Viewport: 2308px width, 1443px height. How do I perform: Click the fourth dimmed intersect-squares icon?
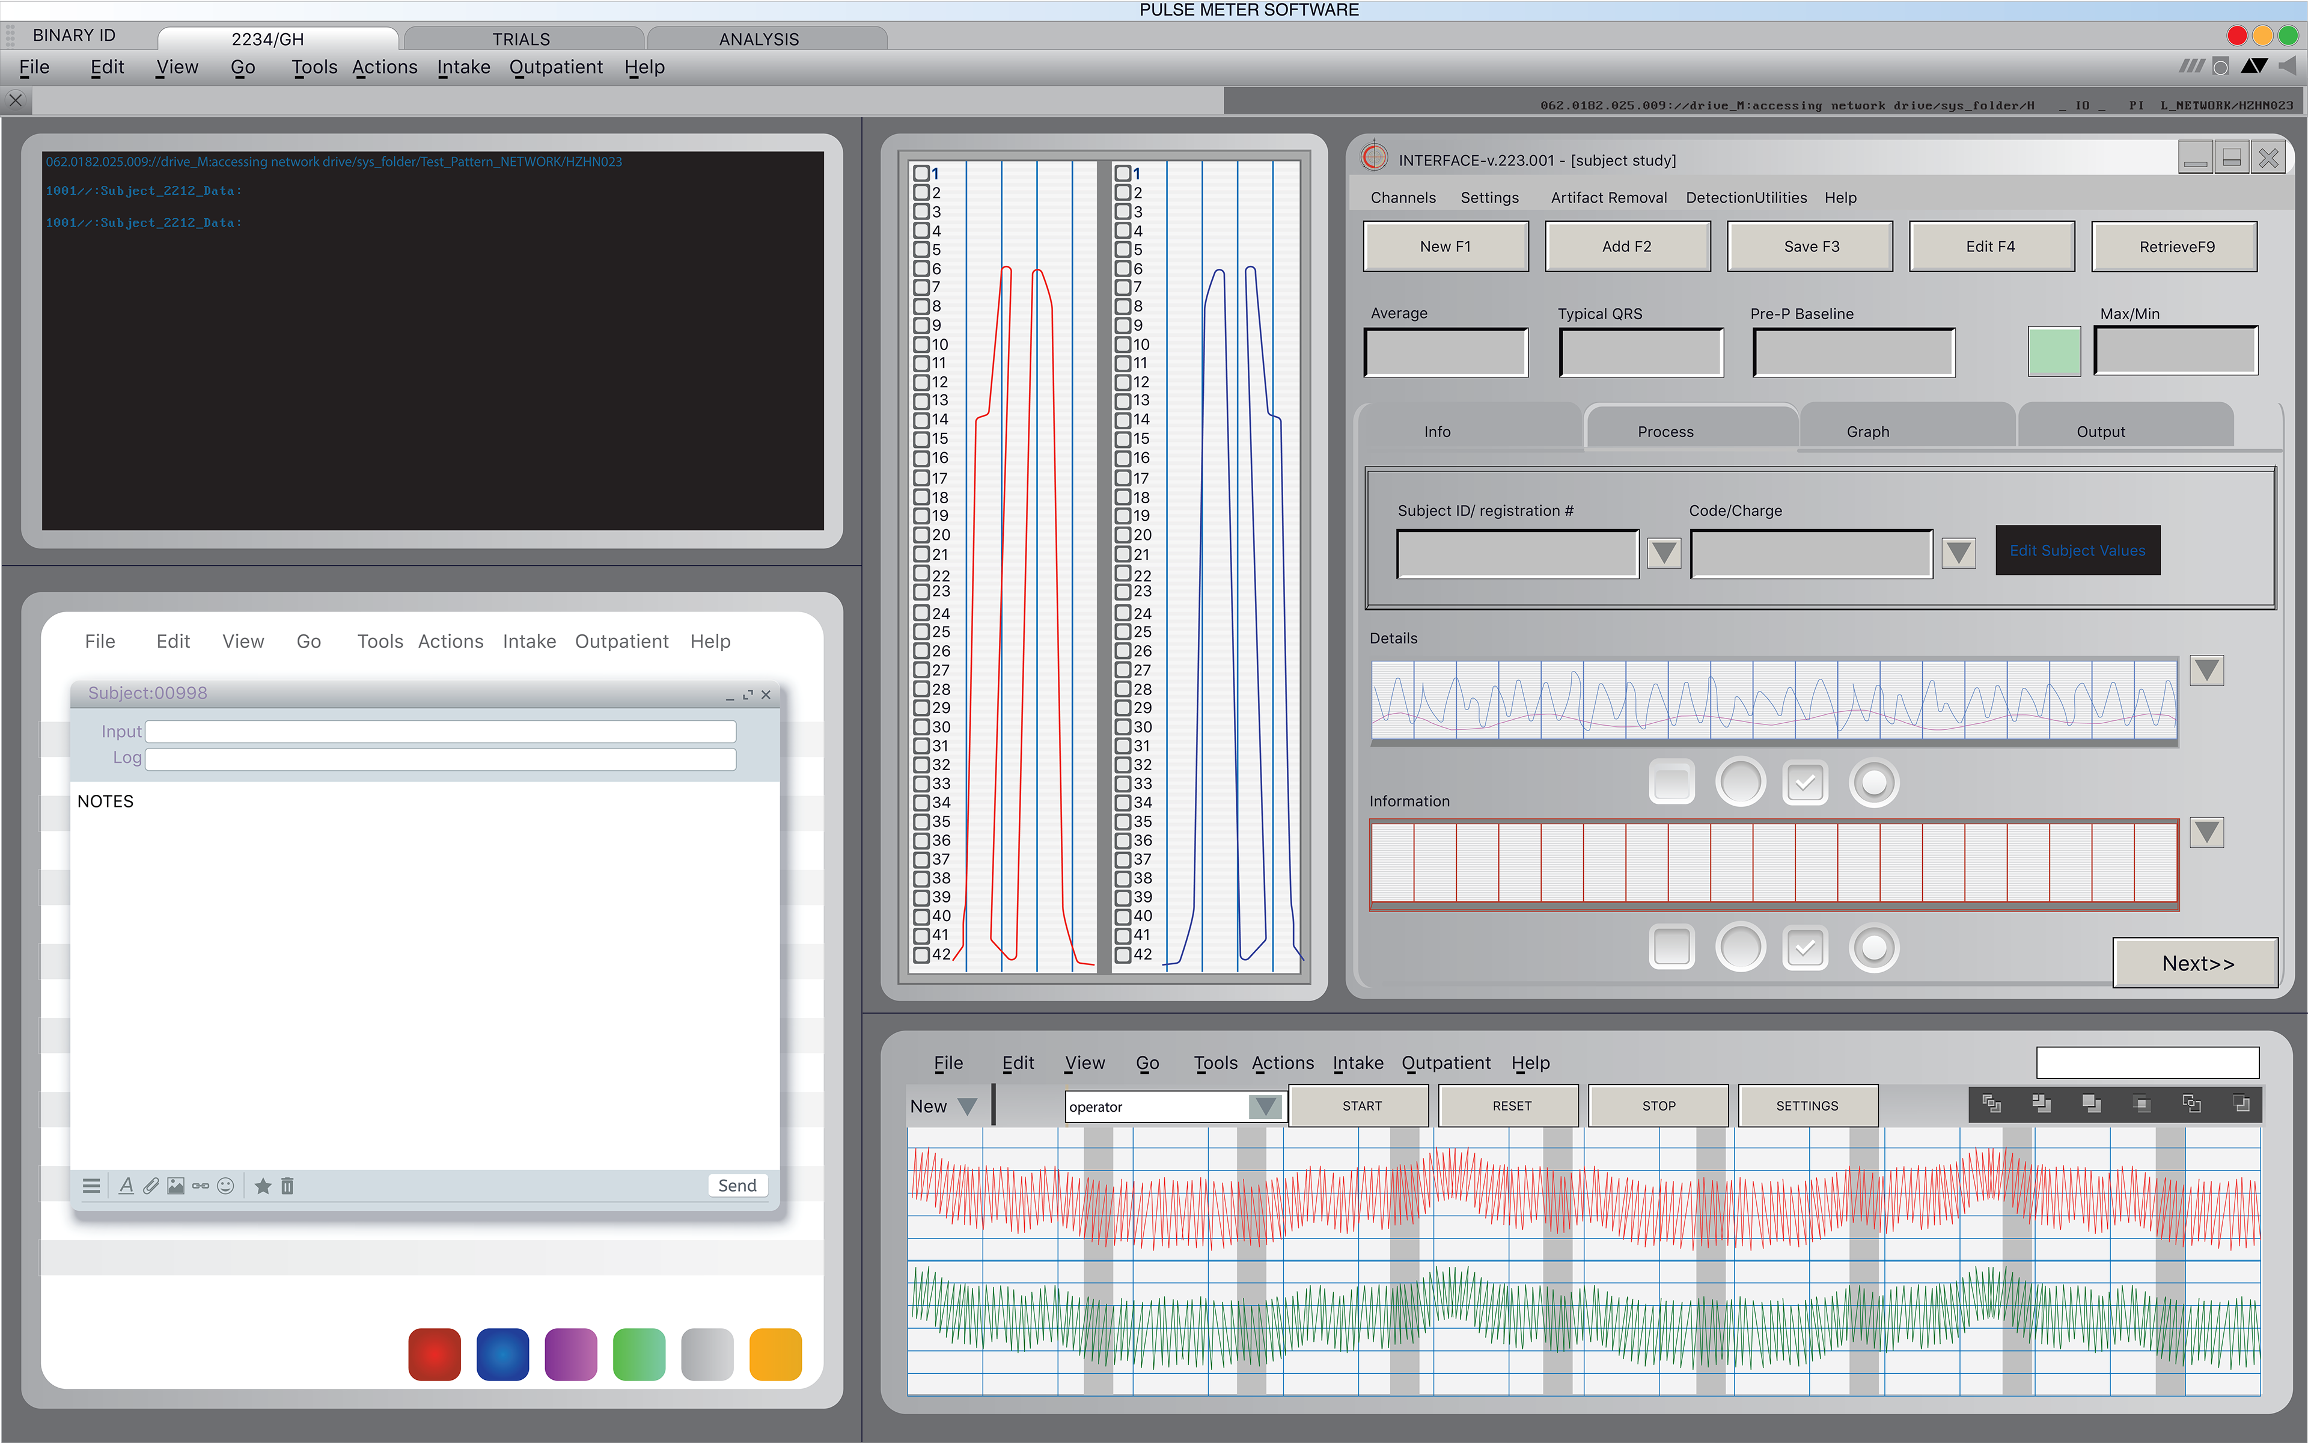[x=2141, y=1104]
